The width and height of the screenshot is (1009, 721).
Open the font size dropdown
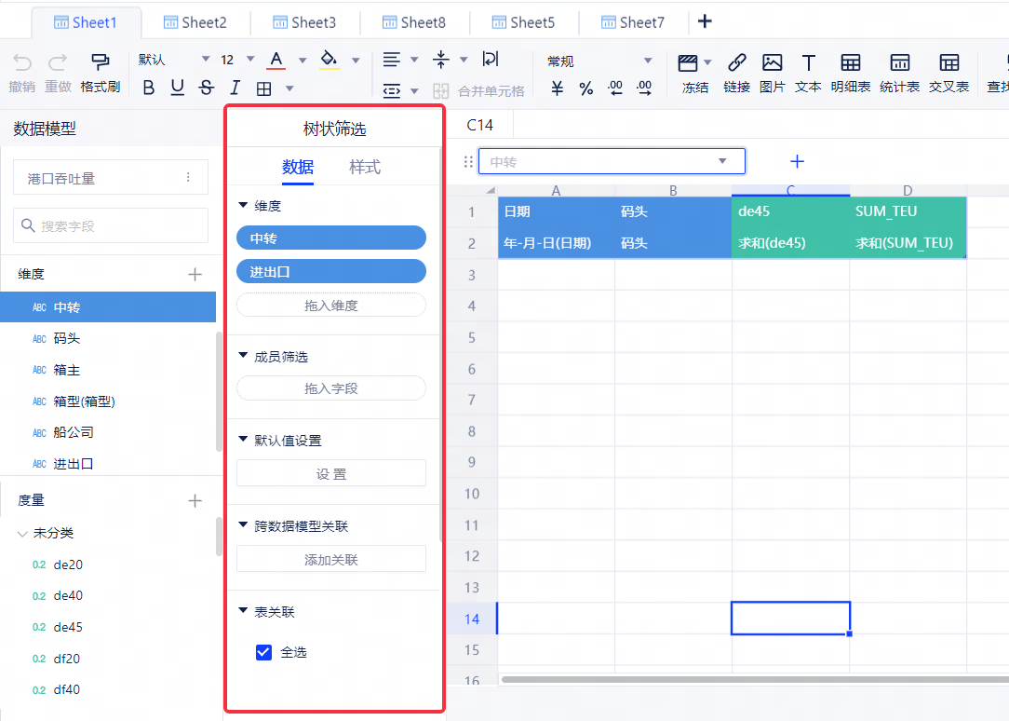252,60
